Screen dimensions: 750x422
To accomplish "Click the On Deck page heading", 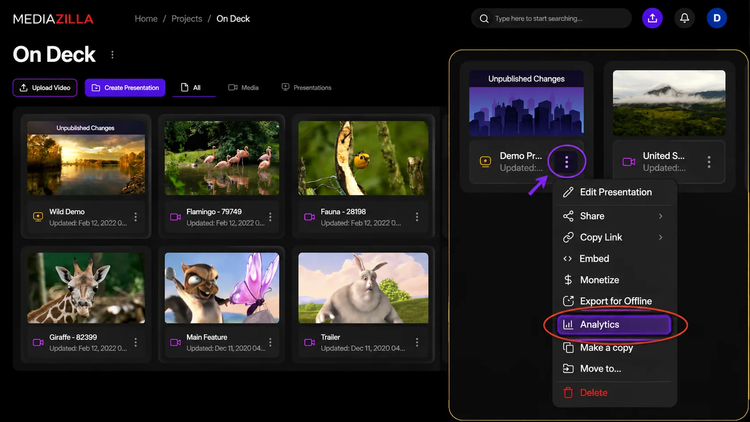I will coord(54,55).
